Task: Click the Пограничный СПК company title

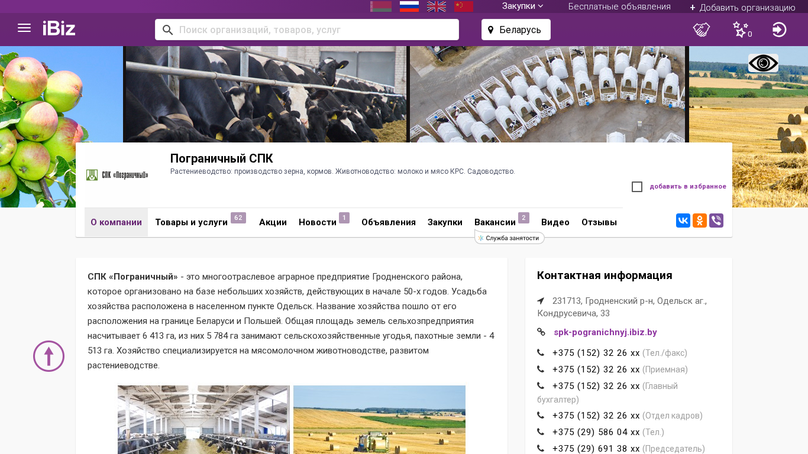Action: pos(222,158)
